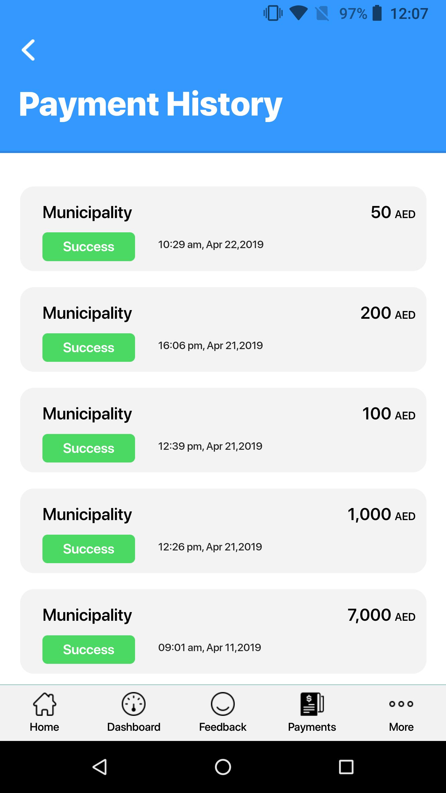
Task: Tap the Wi-Fi icon in status bar
Action: point(298,14)
